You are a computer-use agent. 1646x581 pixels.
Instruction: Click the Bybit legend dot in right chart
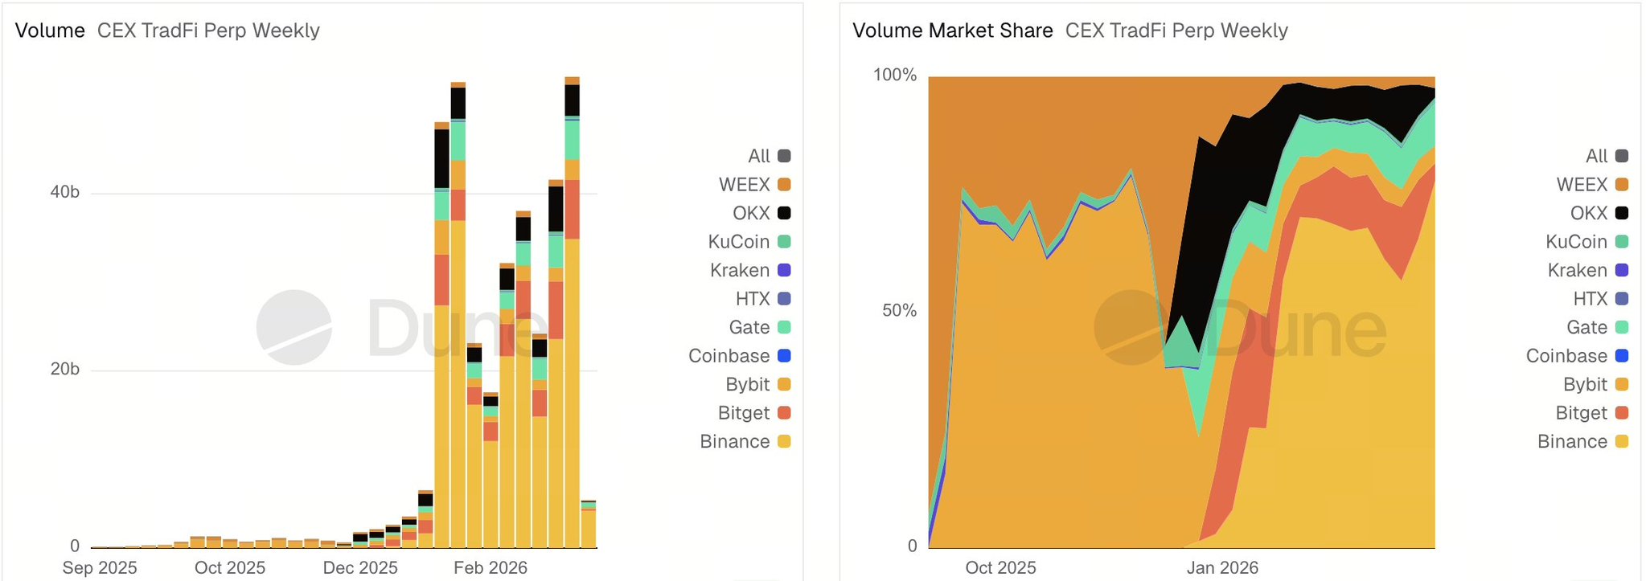1622,384
